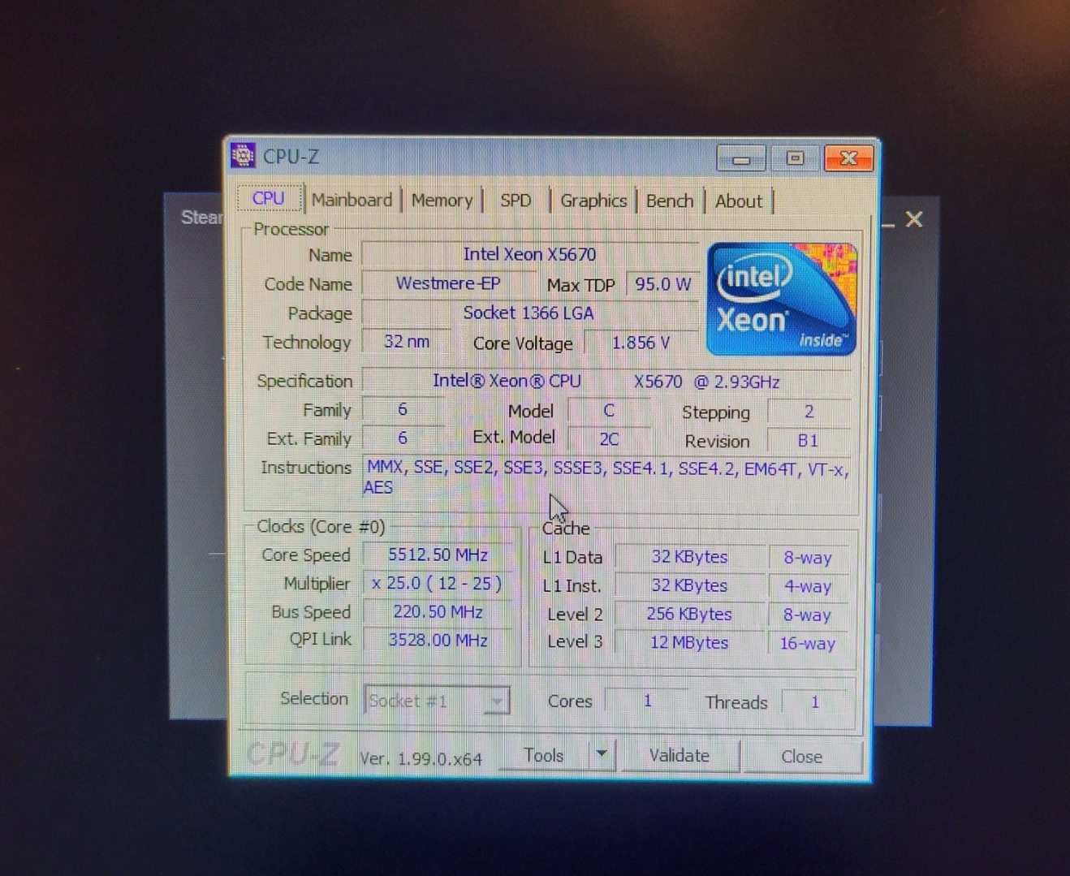Switch to the Mainboard tab
The width and height of the screenshot is (1070, 876).
(352, 200)
